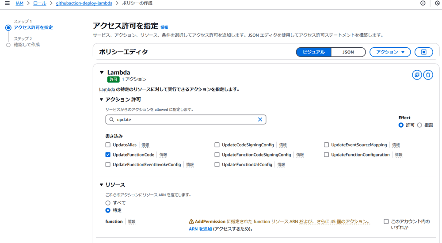Image resolution: width=442 pixels, height=243 pixels.
Task: Select the 拒否 Effect radio button
Action: tap(419, 125)
